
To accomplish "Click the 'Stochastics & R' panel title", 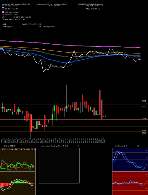I will [x=121, y=146].
